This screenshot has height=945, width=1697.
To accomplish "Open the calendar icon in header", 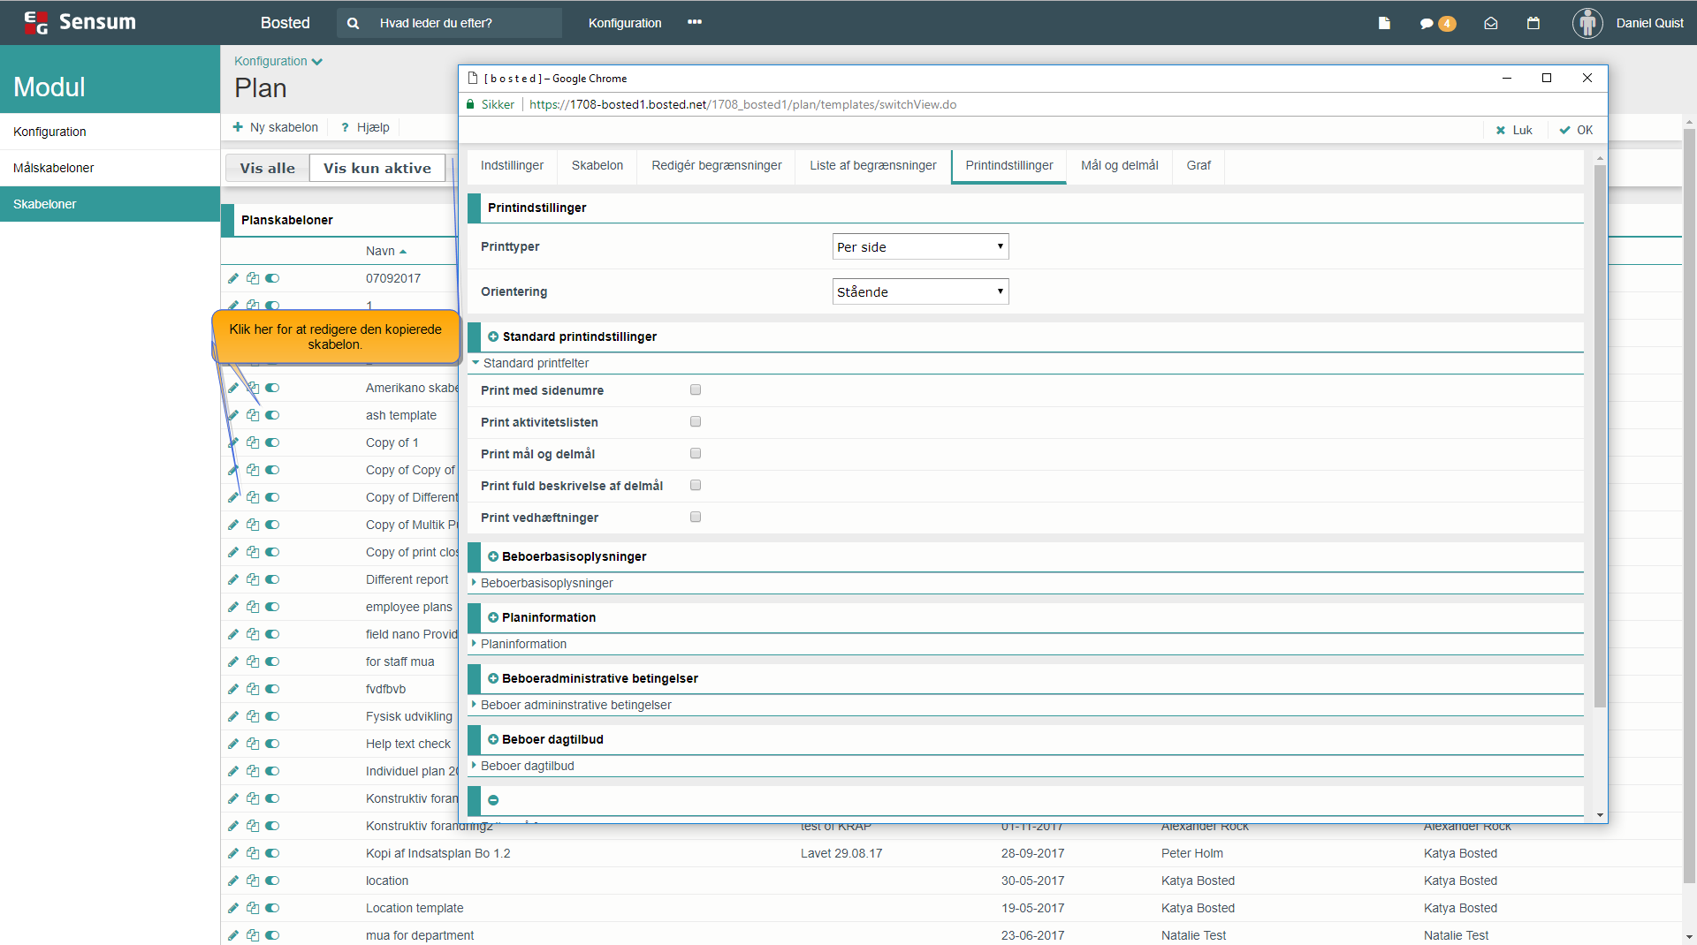I will 1533,24.
